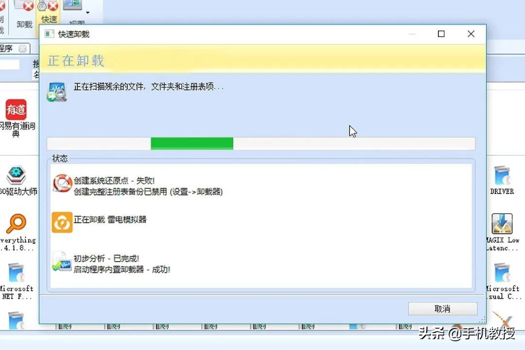Open the 视图 view dropdown arrow
The width and height of the screenshot is (525, 350).
87,13
